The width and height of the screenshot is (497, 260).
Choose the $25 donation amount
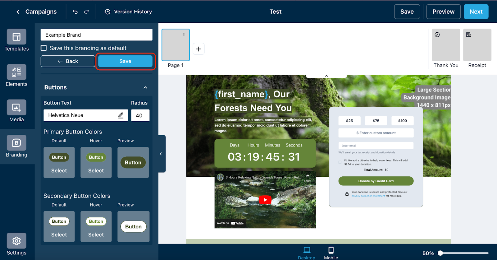click(349, 121)
